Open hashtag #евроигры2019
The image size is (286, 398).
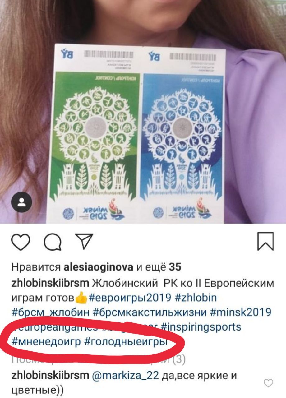(130, 298)
